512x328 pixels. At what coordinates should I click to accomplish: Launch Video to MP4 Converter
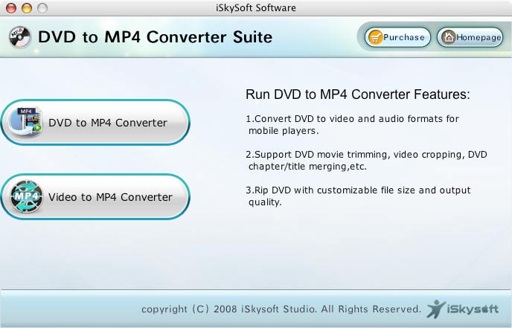coord(95,197)
